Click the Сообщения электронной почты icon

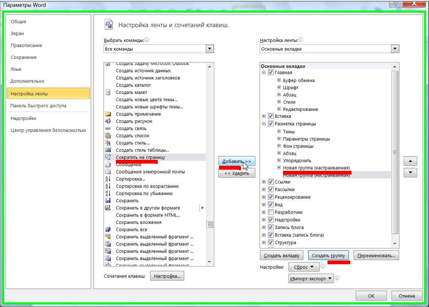tap(108, 172)
